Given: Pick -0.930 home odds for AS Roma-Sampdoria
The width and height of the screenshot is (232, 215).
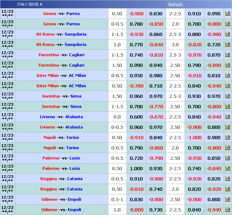Looking at the screenshot, I should coord(136,34).
